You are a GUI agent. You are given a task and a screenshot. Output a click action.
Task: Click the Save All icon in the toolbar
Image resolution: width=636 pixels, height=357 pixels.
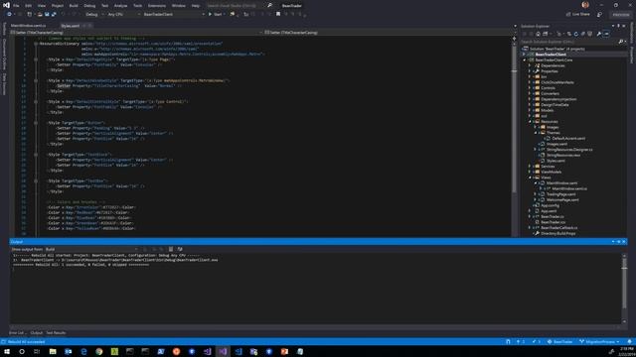point(54,14)
